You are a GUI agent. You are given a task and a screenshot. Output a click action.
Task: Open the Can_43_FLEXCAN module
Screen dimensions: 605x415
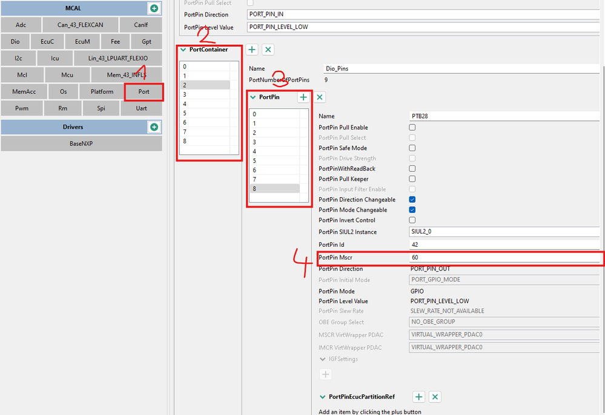81,25
